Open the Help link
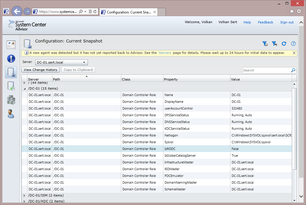 click(247, 22)
